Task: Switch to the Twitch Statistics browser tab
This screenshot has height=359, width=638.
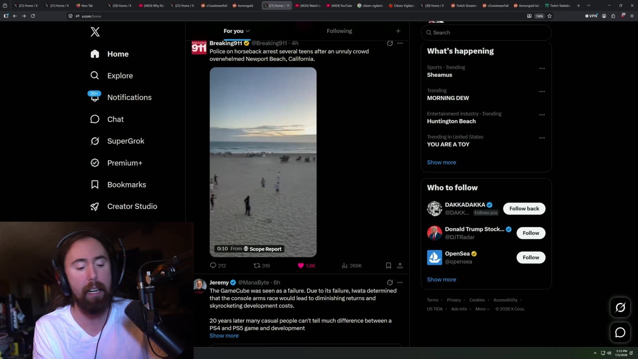Action: [x=558, y=5]
